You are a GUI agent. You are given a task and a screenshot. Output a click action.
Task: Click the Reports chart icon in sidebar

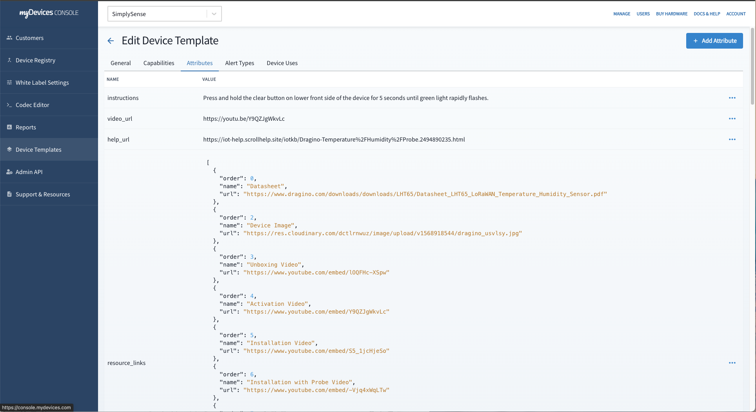pyautogui.click(x=9, y=127)
